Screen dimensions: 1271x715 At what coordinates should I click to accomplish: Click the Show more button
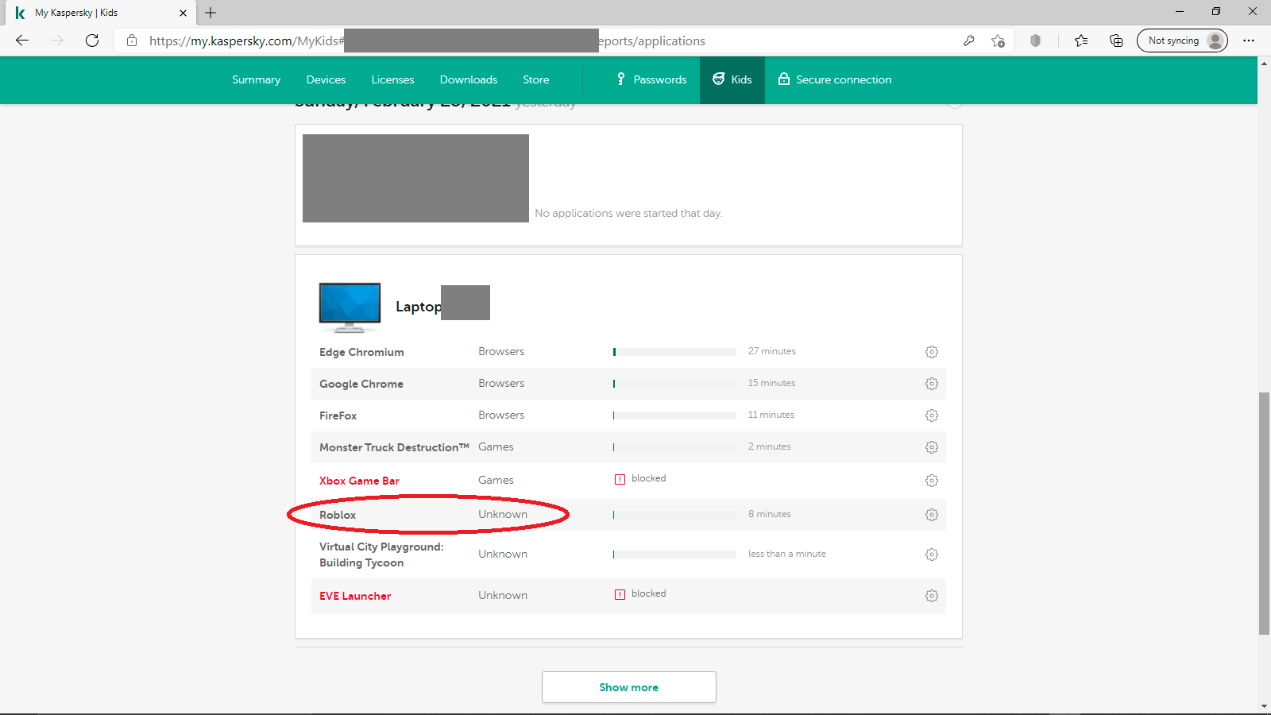point(628,687)
